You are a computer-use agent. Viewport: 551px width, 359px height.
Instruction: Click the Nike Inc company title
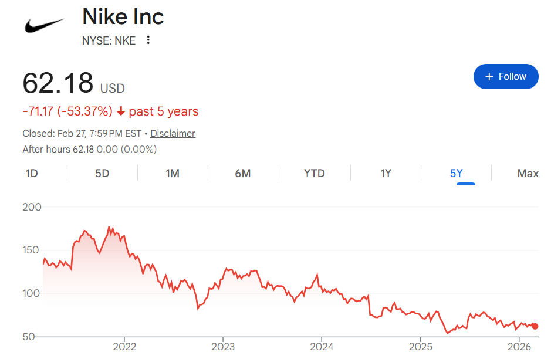(123, 16)
